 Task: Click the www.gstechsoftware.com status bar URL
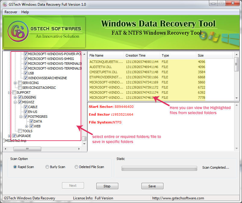coord(178,198)
